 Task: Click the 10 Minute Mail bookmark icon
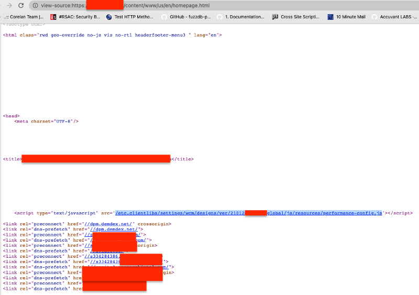tap(330, 17)
